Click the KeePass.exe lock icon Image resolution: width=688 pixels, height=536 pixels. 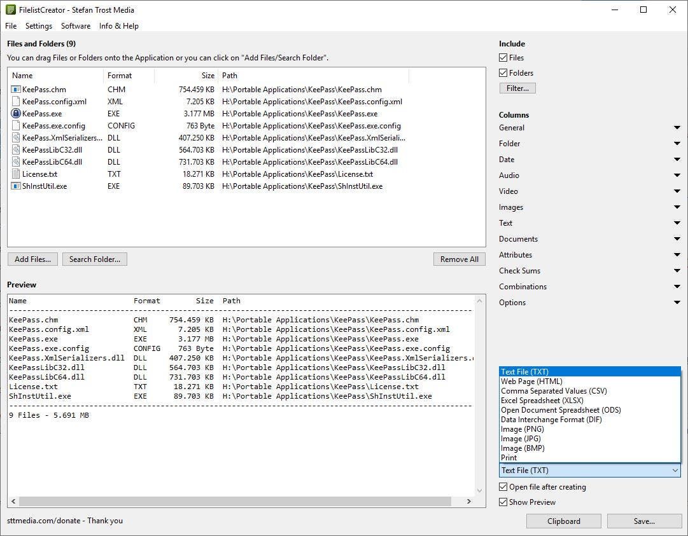click(x=16, y=114)
